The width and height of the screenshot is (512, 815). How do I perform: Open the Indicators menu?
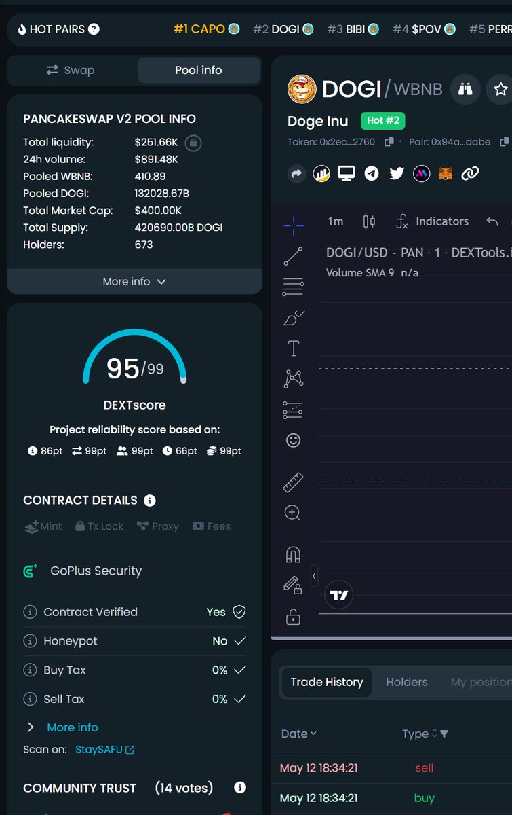(433, 221)
